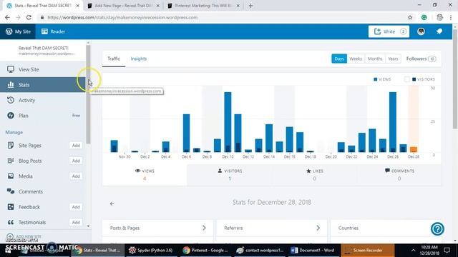This screenshot has width=458, height=257.
Task: Open Feedback in sidebar
Action: point(29,207)
